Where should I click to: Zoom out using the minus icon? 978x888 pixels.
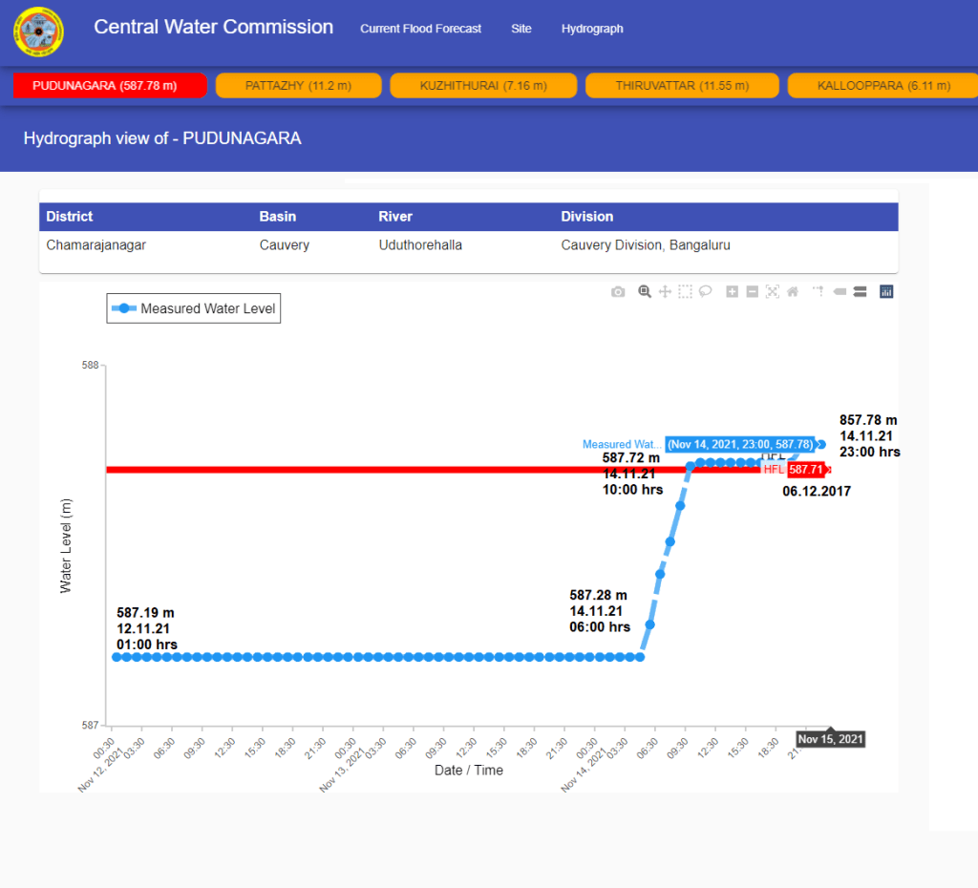(752, 292)
